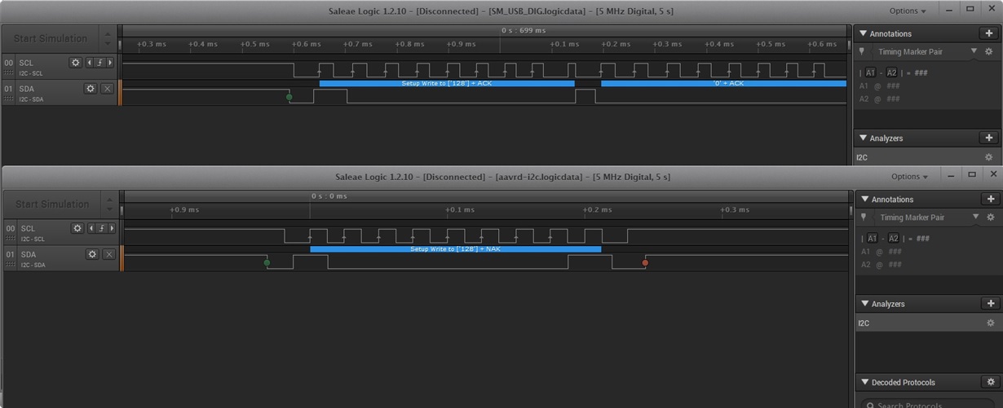Click 'Setup Write to [128] + ACK' frame
Image resolution: width=1003 pixels, height=408 pixels.
(x=447, y=83)
